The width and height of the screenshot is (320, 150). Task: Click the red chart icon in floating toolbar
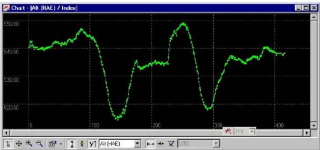[228, 131]
